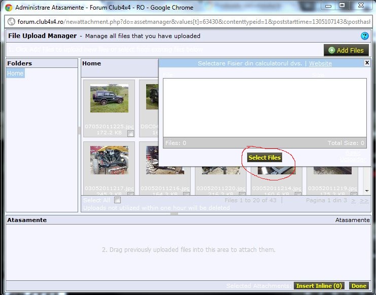Select thumbnail of 03052011217.jpg engine photo
Viewport: 376px width, 295px height.
(109, 160)
